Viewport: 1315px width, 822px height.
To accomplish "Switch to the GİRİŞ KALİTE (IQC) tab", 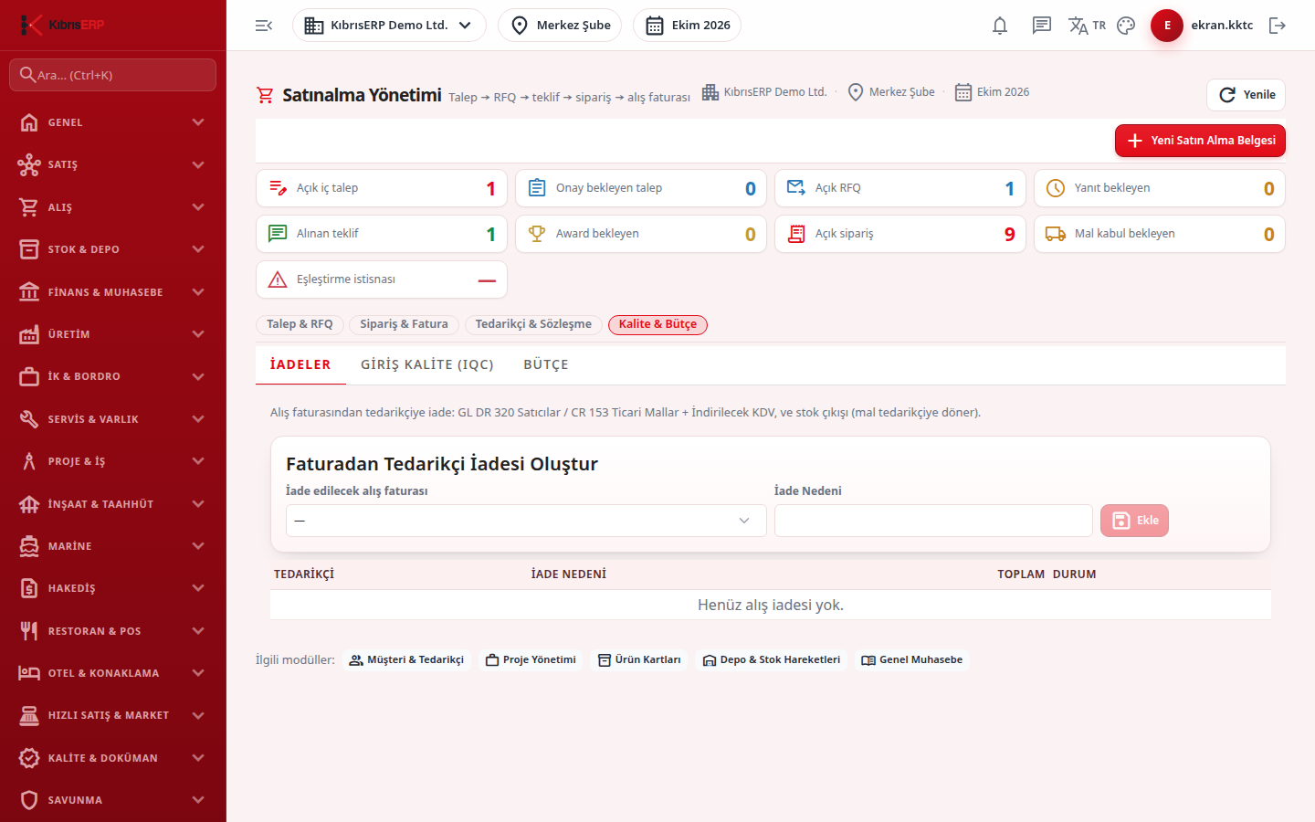I will (427, 364).
